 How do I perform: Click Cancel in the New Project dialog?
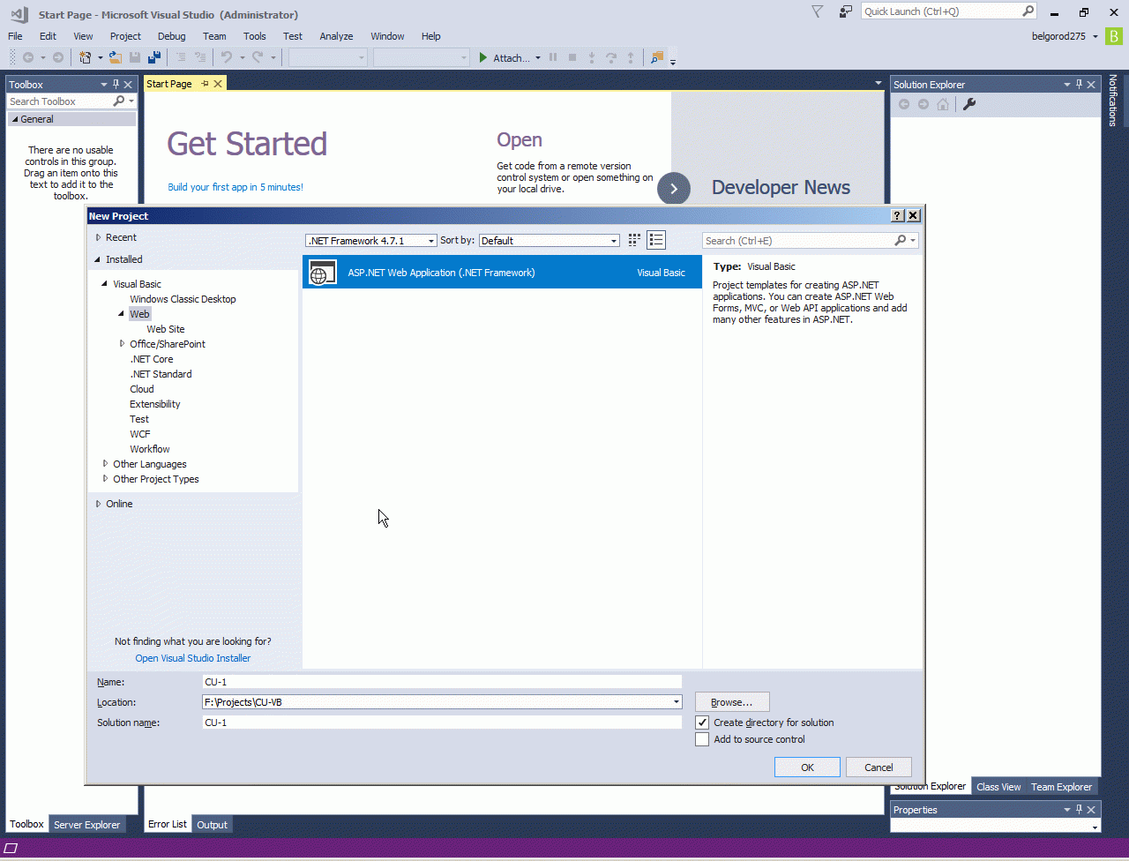point(879,767)
